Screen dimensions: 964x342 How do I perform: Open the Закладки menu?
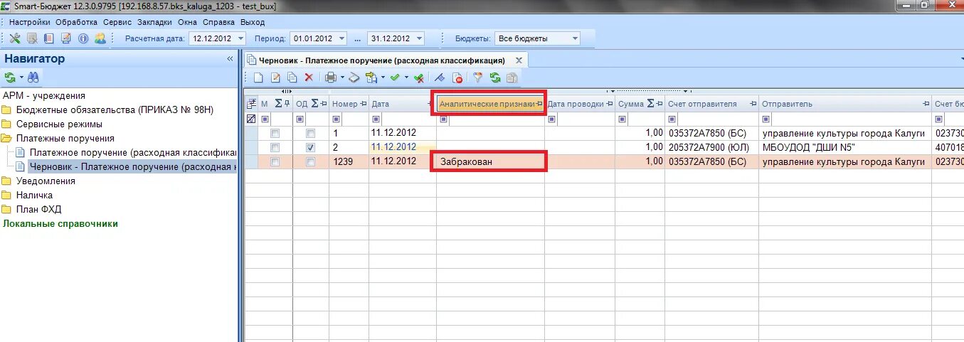pos(154,22)
